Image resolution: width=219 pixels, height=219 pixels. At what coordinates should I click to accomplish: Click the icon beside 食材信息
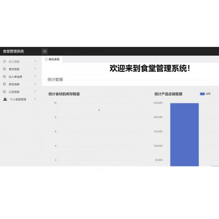click(x=4, y=69)
